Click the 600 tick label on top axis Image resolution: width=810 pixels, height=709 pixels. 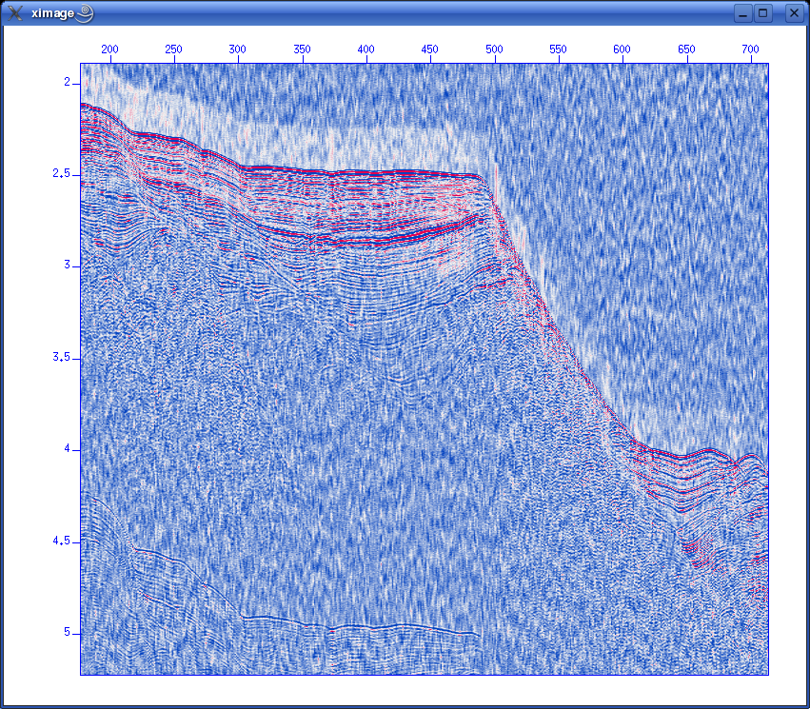[x=622, y=49]
